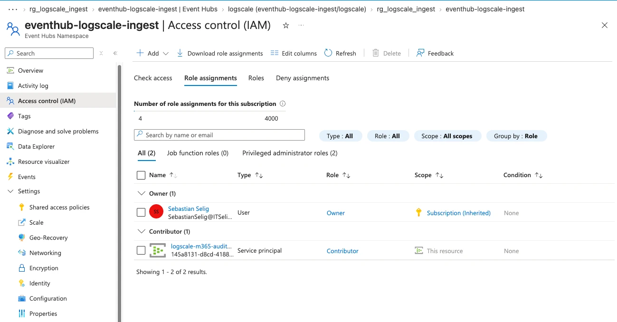617x322 pixels.
Task: Select Privileged administrator roles (2) sub-tab
Action: pyautogui.click(x=290, y=153)
